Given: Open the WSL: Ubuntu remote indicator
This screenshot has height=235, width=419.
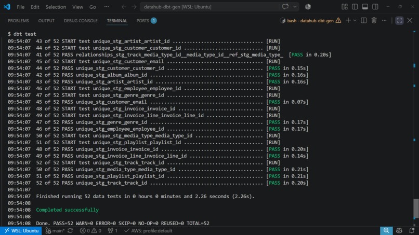Looking at the screenshot, I should pyautogui.click(x=21, y=231).
